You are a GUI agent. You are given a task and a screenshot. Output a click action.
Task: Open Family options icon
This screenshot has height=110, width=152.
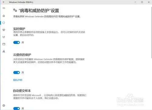[4, 51]
